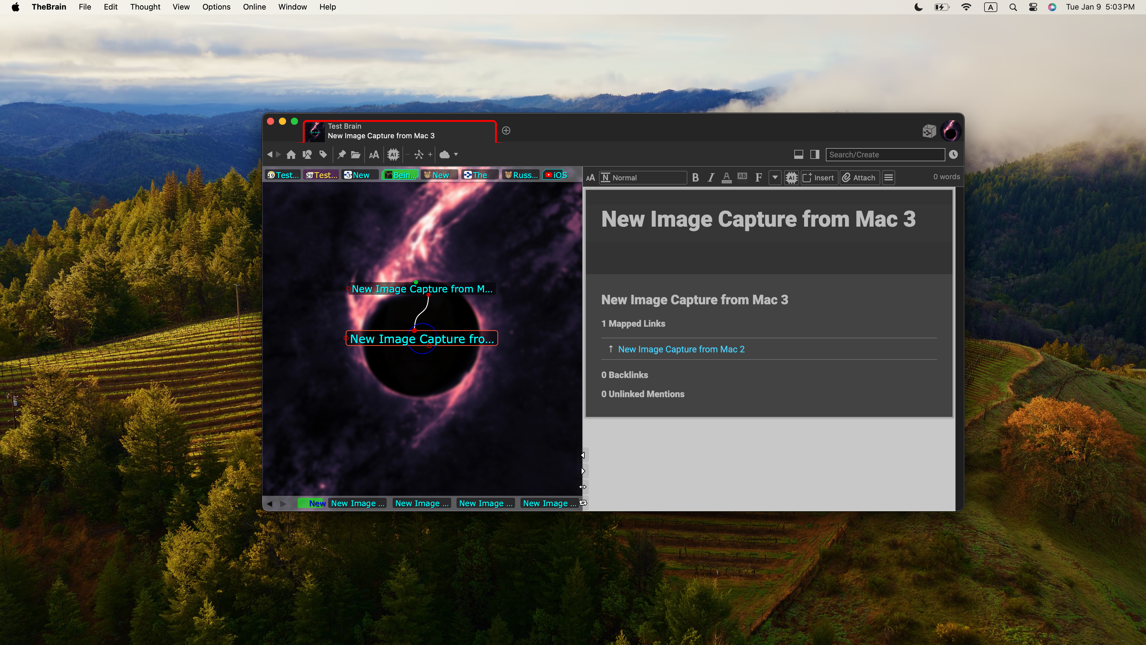Image resolution: width=1146 pixels, height=645 pixels.
Task: Open macOS Control Center icon
Action: (1033, 7)
